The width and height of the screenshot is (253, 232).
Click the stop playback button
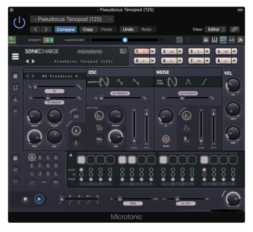tap(25, 199)
